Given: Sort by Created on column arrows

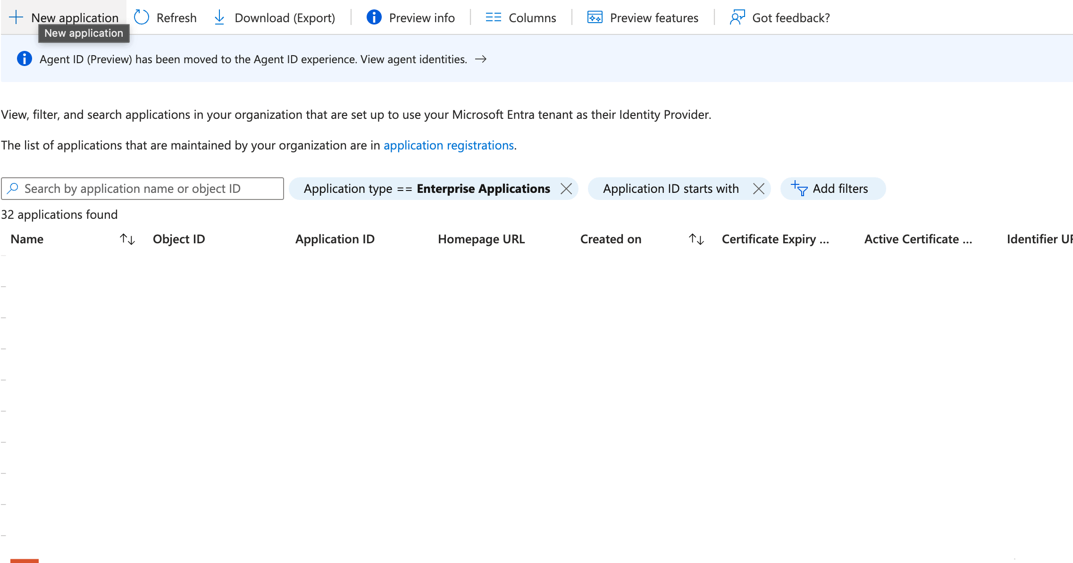Looking at the screenshot, I should click(696, 239).
